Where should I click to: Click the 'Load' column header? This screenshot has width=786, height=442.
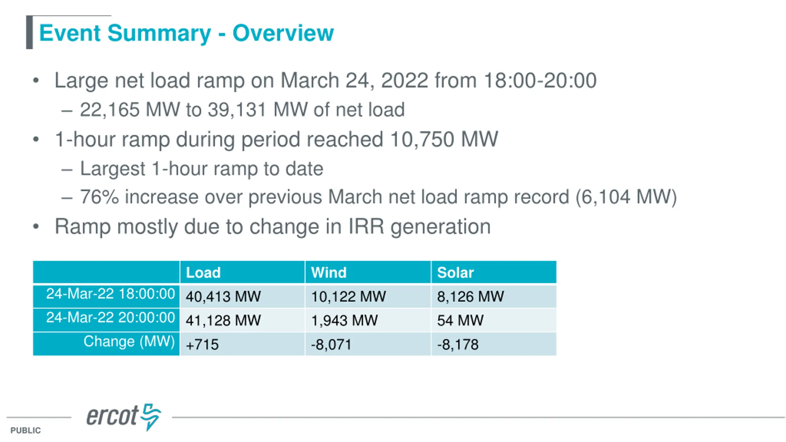click(242, 272)
